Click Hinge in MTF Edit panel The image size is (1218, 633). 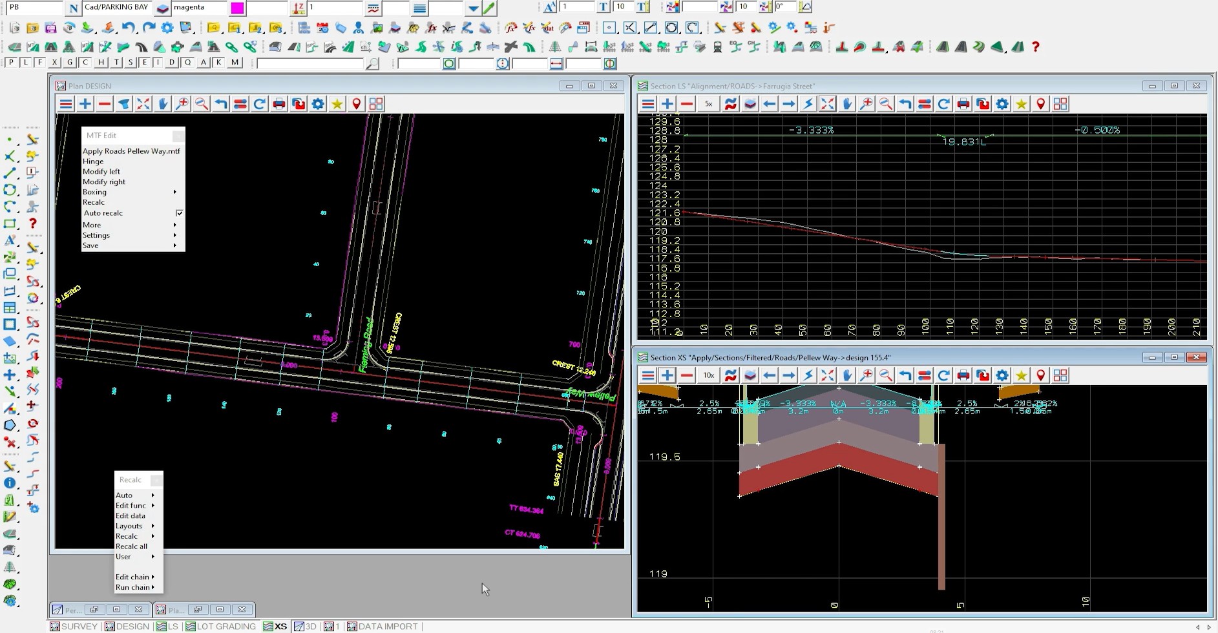pyautogui.click(x=93, y=161)
